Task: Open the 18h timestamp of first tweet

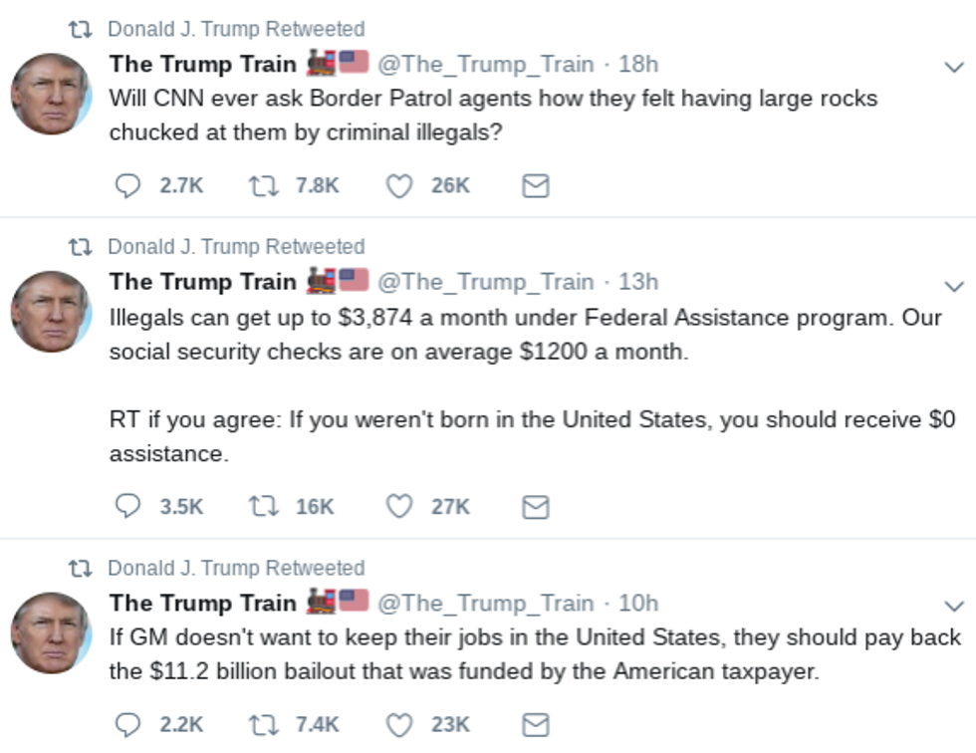Action: click(x=638, y=64)
